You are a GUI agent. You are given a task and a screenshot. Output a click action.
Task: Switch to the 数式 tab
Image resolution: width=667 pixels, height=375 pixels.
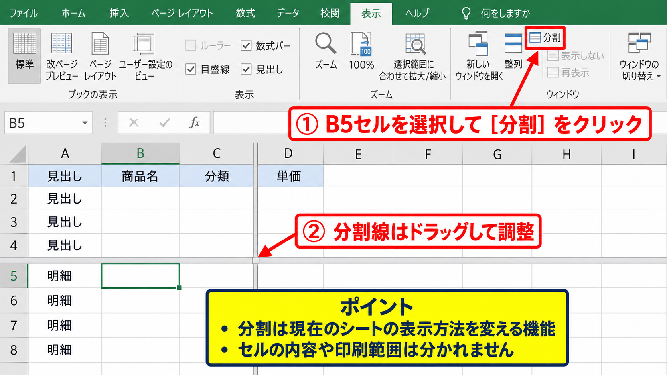tap(245, 13)
